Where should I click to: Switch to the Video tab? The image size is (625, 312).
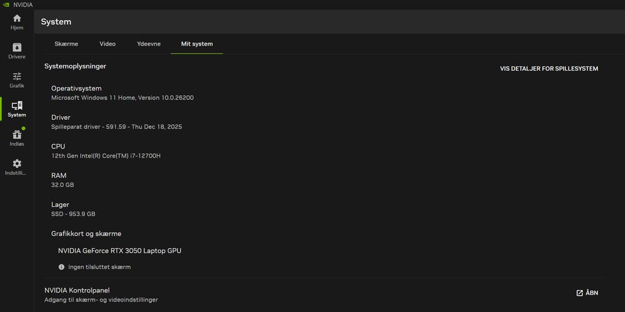tap(107, 44)
